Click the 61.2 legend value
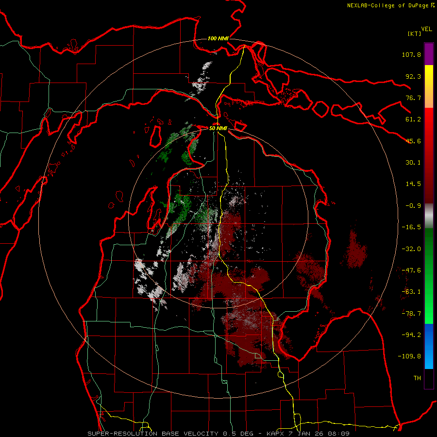 [413, 119]
